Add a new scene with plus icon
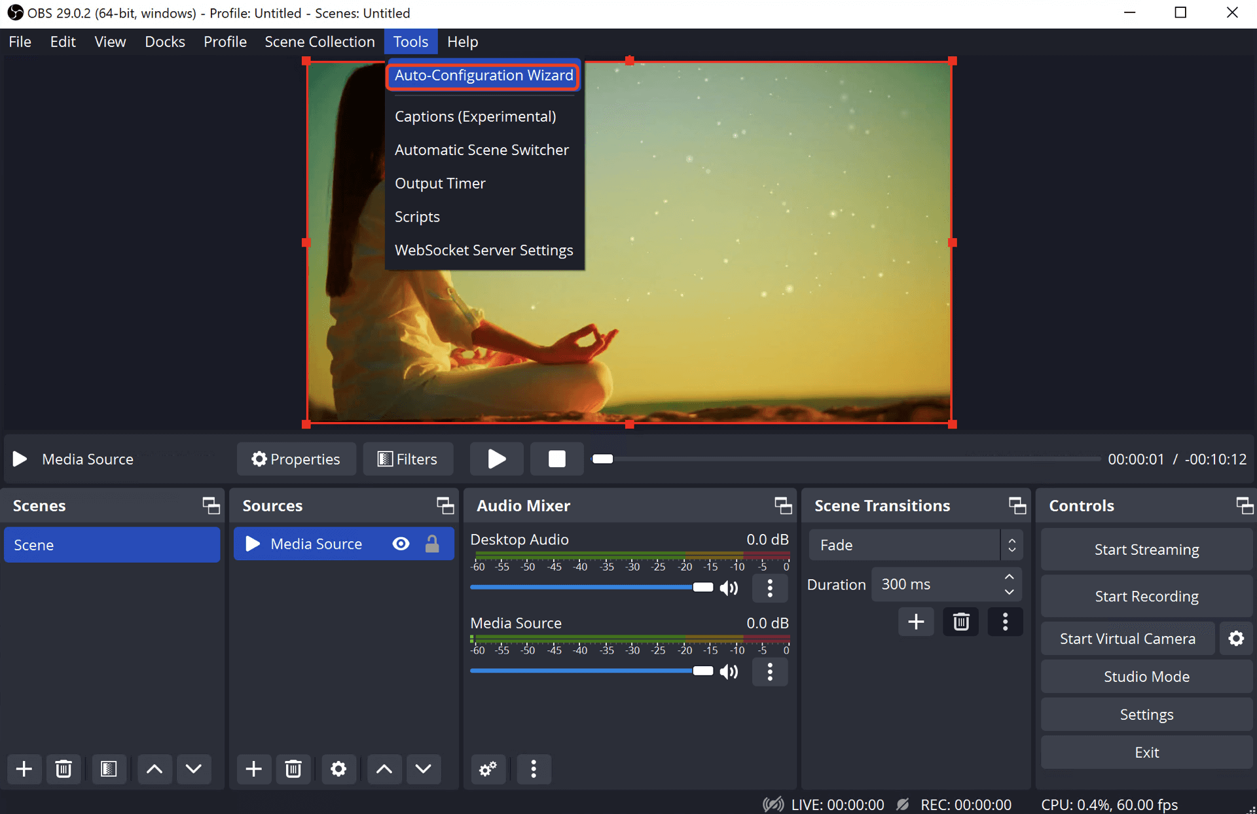This screenshot has height=814, width=1257. pyautogui.click(x=24, y=769)
